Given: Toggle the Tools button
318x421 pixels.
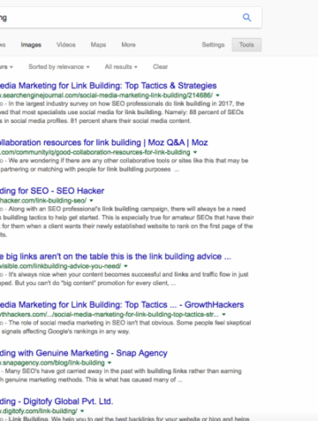Looking at the screenshot, I should [247, 45].
